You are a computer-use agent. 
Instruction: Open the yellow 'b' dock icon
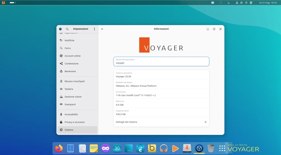[152, 148]
